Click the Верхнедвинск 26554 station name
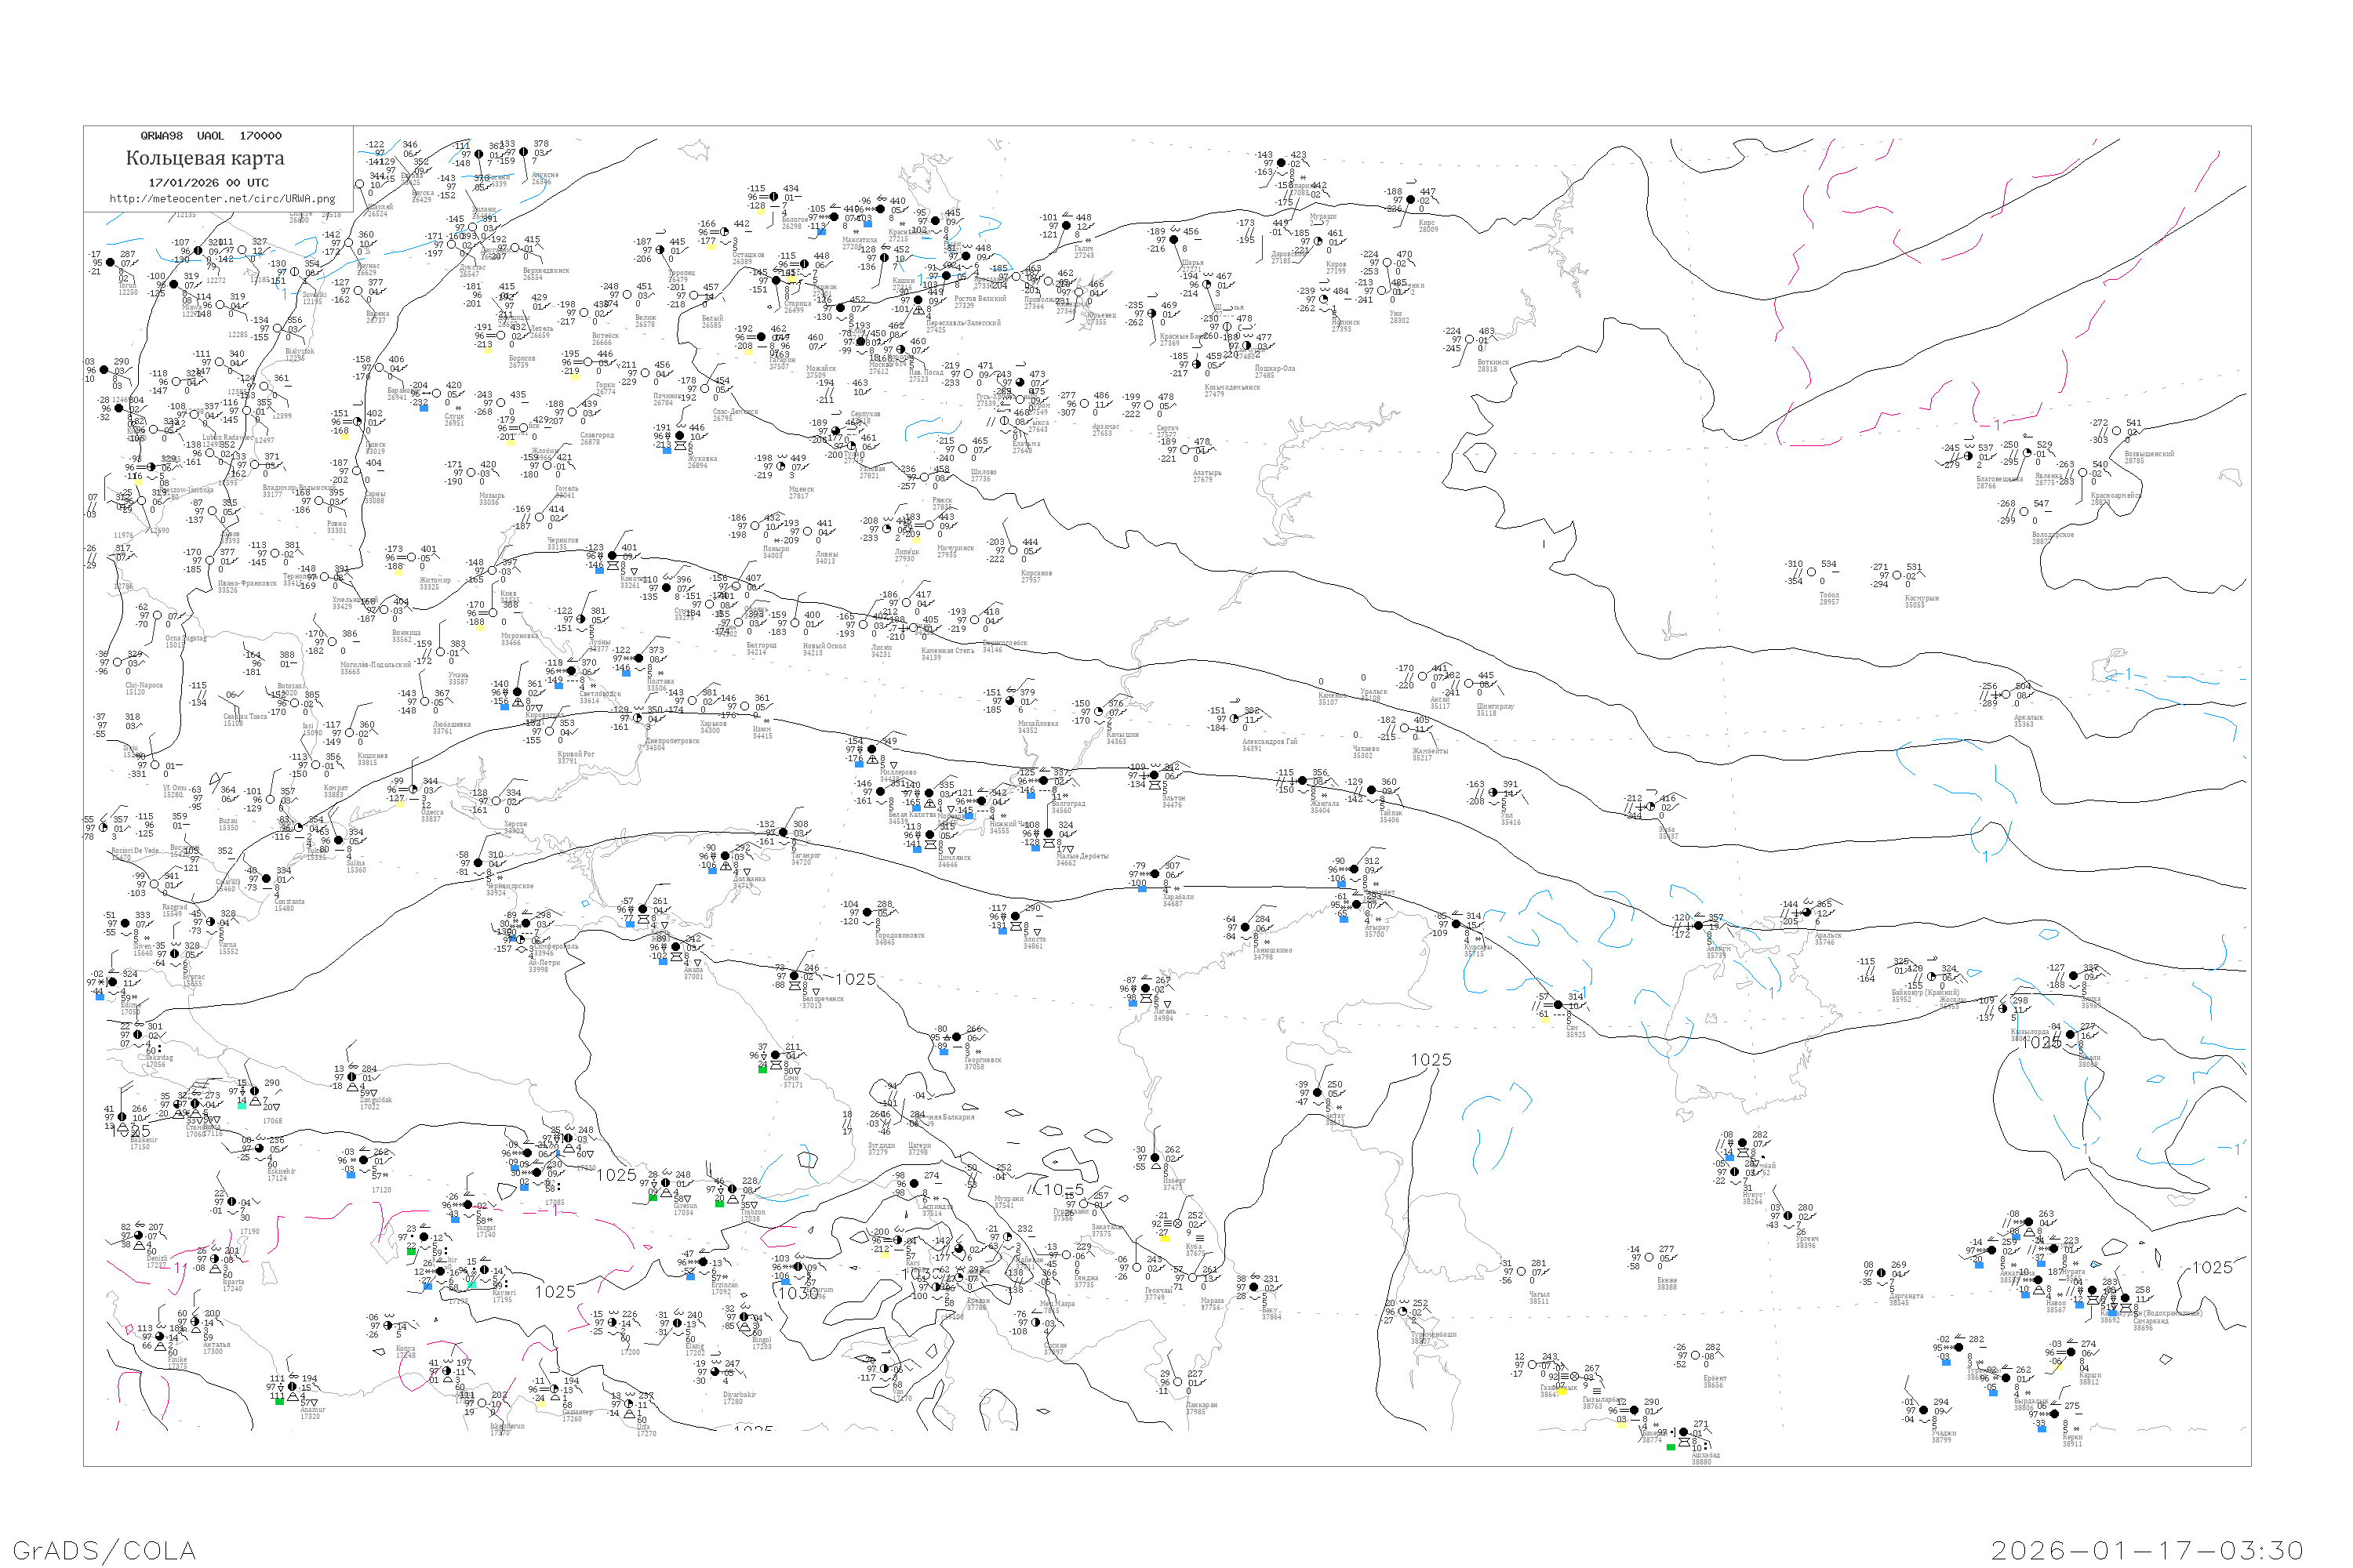The width and height of the screenshot is (2353, 1568). coord(546,273)
